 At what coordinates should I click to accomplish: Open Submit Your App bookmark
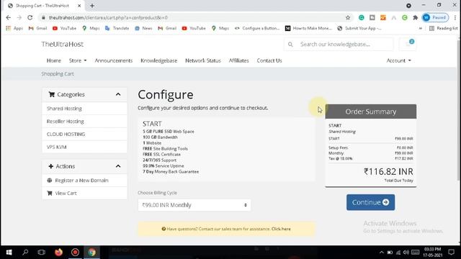click(x=359, y=28)
